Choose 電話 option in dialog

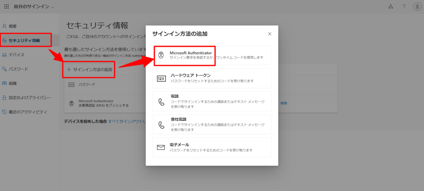(x=212, y=101)
